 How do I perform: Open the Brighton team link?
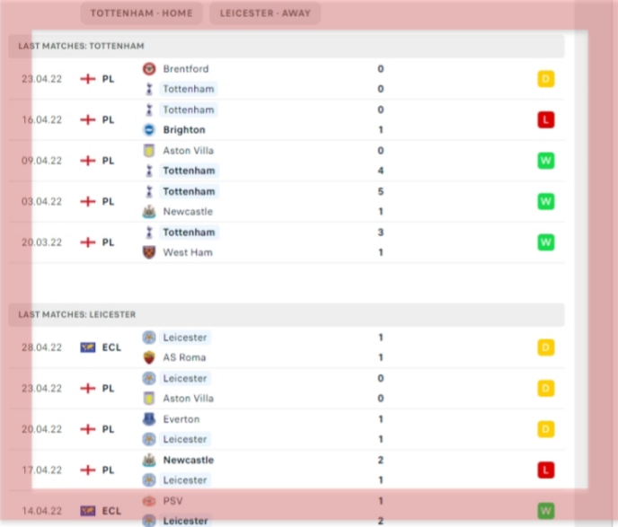pos(184,130)
